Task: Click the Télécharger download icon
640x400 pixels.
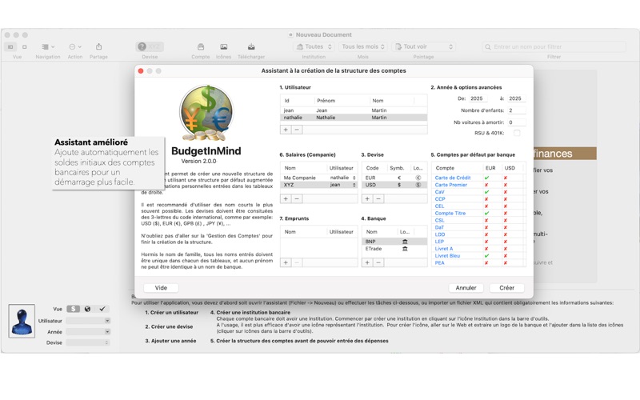Action: coord(251,47)
